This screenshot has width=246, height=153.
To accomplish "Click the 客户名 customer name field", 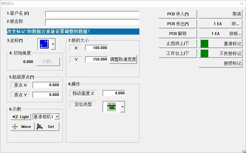I will pos(92,14).
